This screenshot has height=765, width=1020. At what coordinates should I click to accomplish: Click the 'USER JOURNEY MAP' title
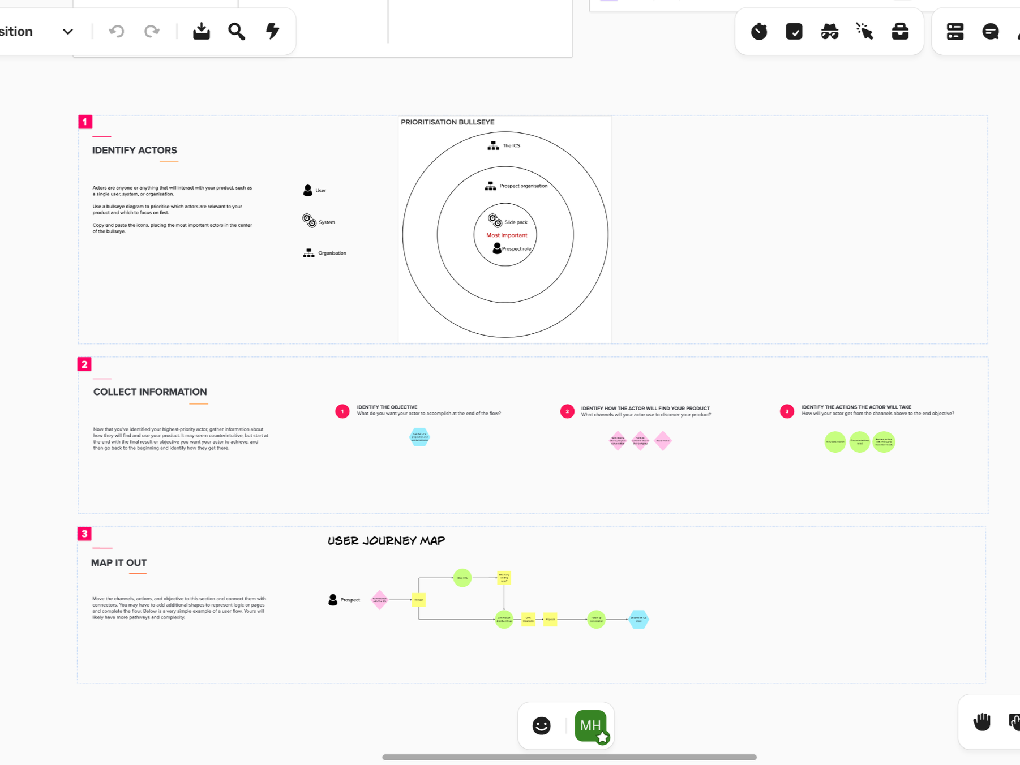(x=387, y=541)
